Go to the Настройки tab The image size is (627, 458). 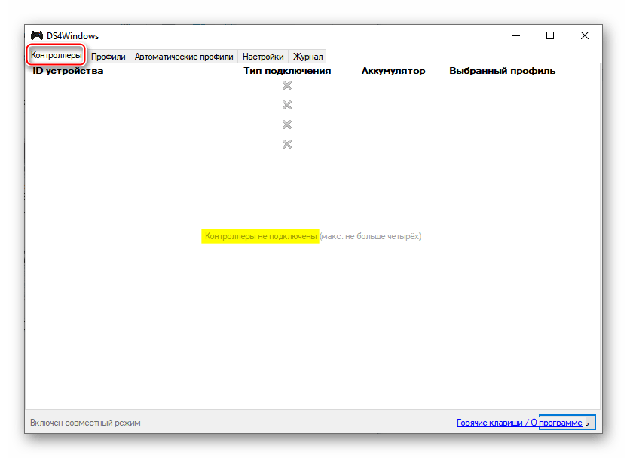pos(263,57)
